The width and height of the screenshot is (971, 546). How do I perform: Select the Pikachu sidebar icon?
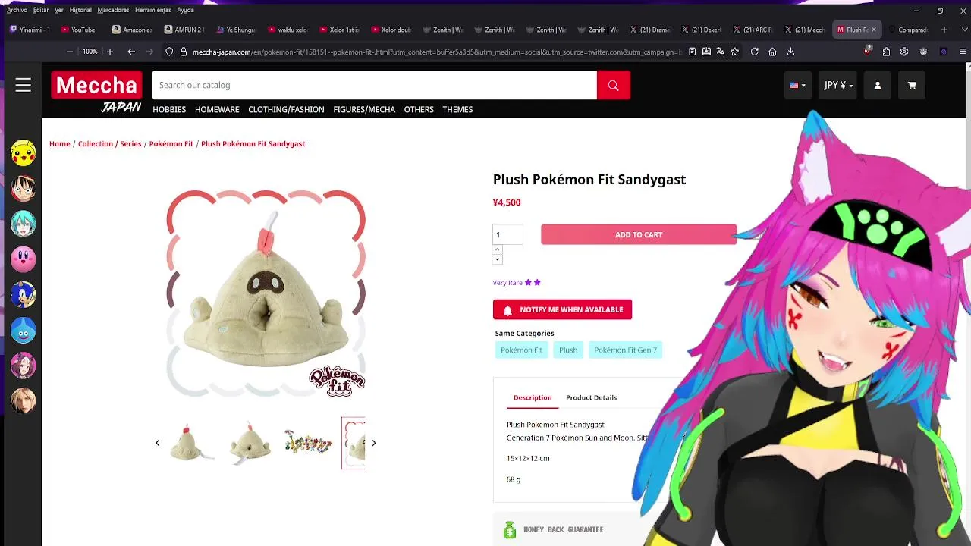tap(24, 153)
